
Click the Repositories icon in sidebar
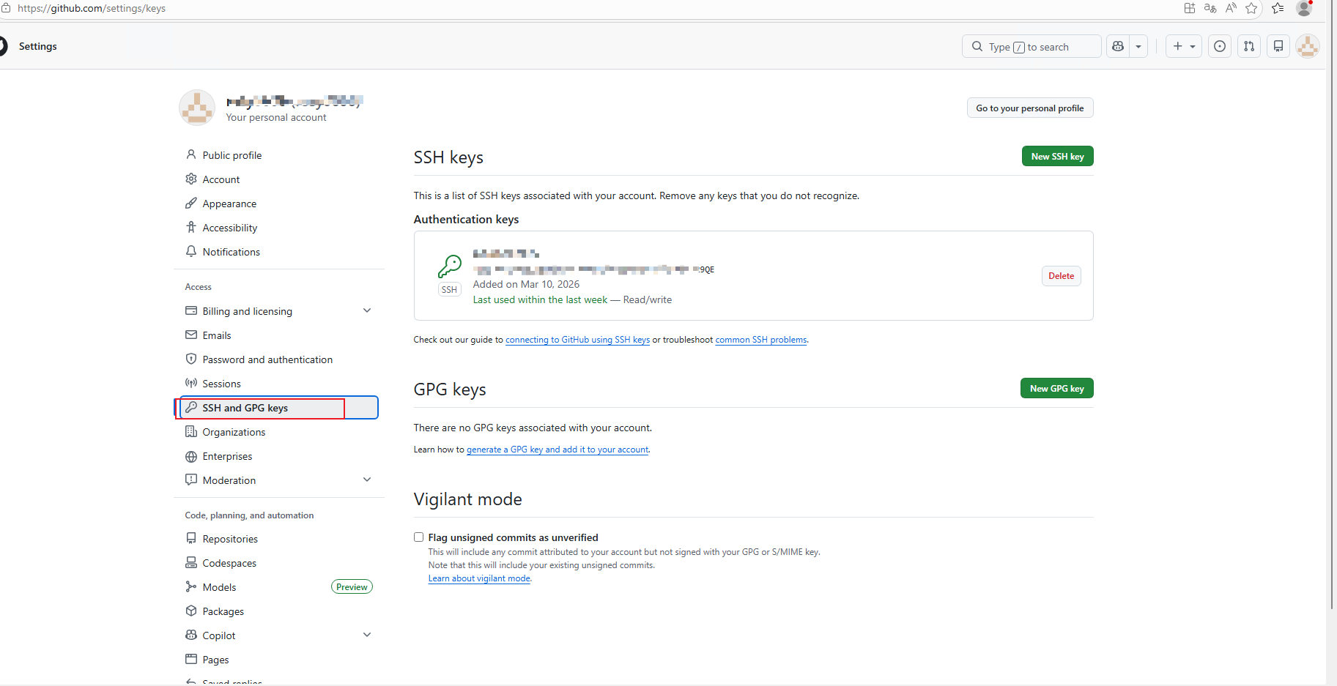[x=191, y=538]
